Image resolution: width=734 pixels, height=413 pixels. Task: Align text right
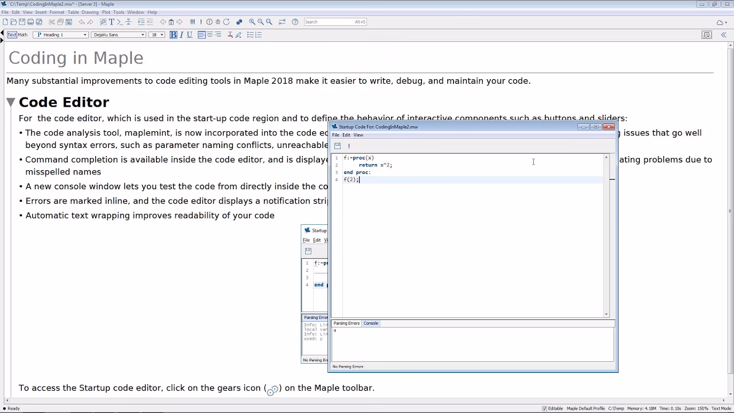(218, 34)
